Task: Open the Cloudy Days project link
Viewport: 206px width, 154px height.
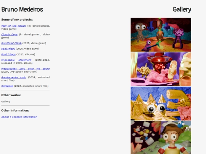Action: point(9,35)
